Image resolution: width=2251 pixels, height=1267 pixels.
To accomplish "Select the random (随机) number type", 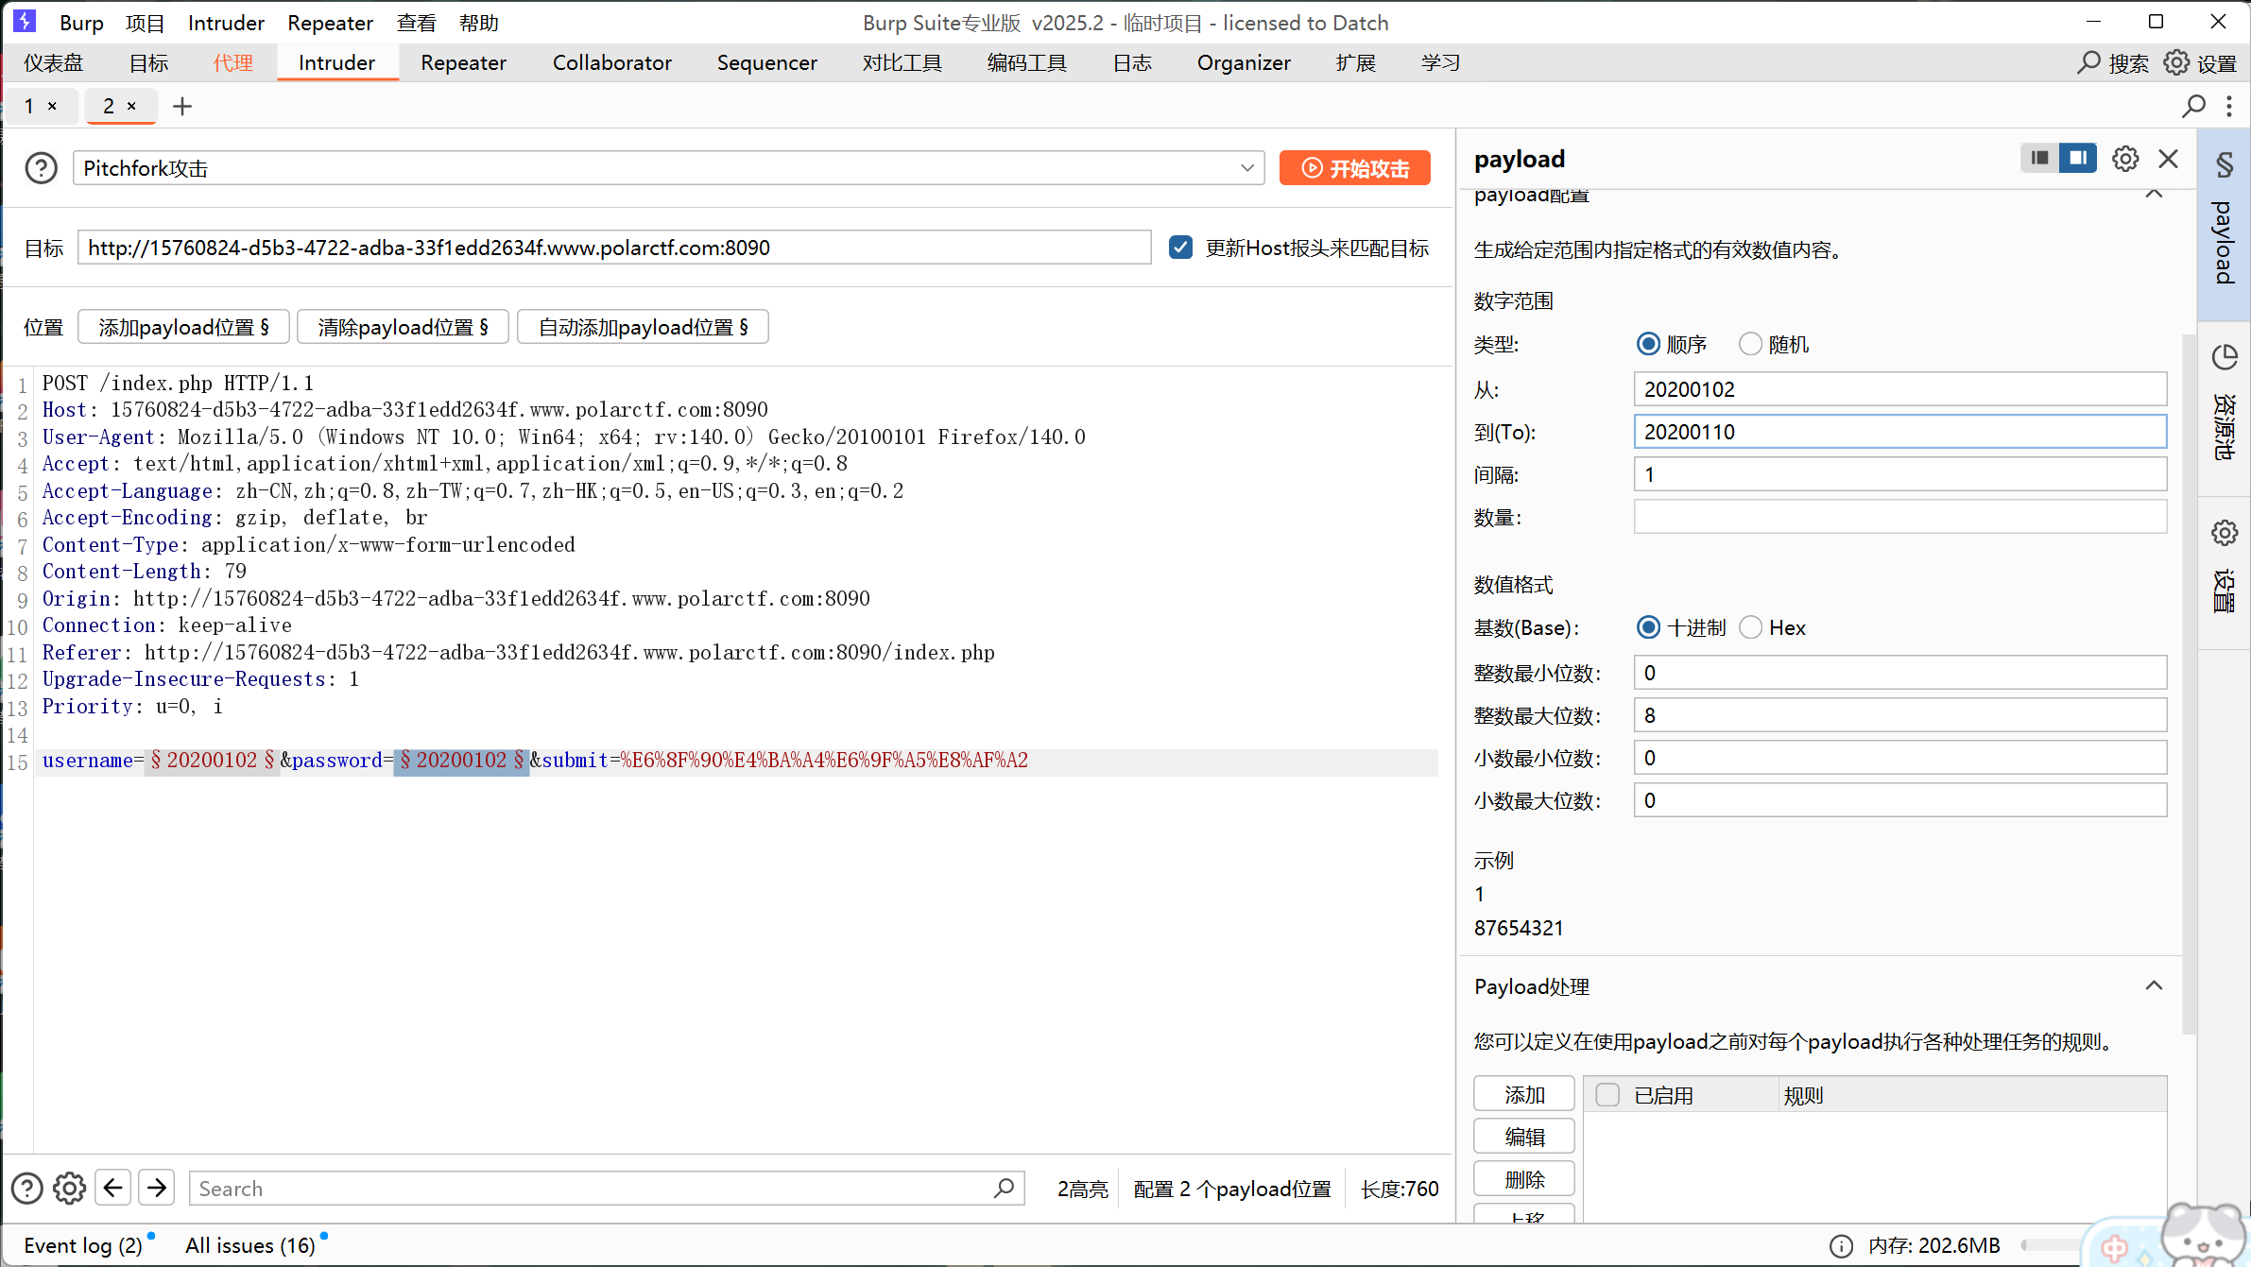I will pos(1750,344).
